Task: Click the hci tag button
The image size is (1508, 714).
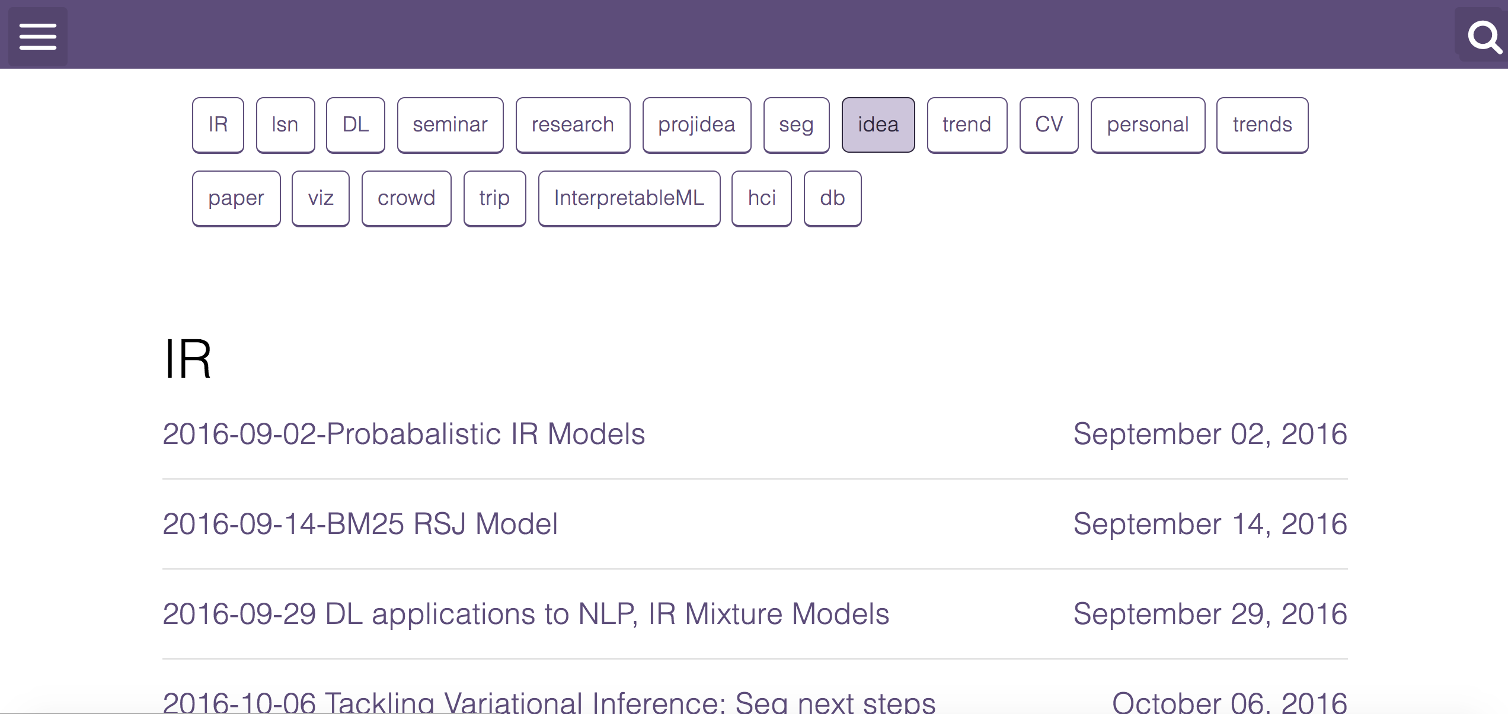Action: pos(761,198)
